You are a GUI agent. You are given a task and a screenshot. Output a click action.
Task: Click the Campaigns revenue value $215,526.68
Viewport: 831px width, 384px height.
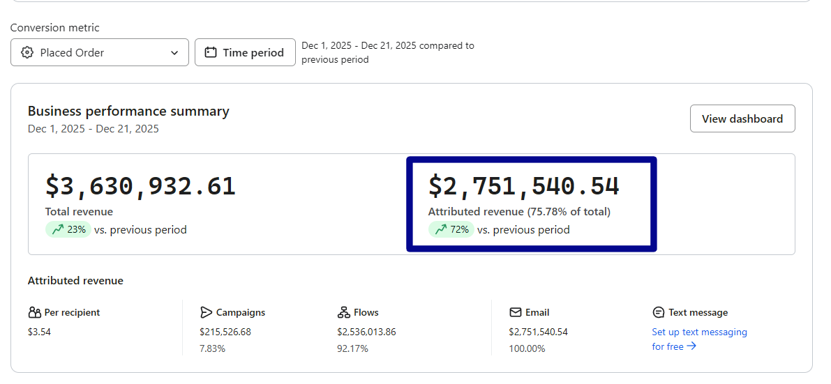[225, 332]
